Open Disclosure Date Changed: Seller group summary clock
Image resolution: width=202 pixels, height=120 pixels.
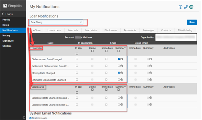point(151,105)
